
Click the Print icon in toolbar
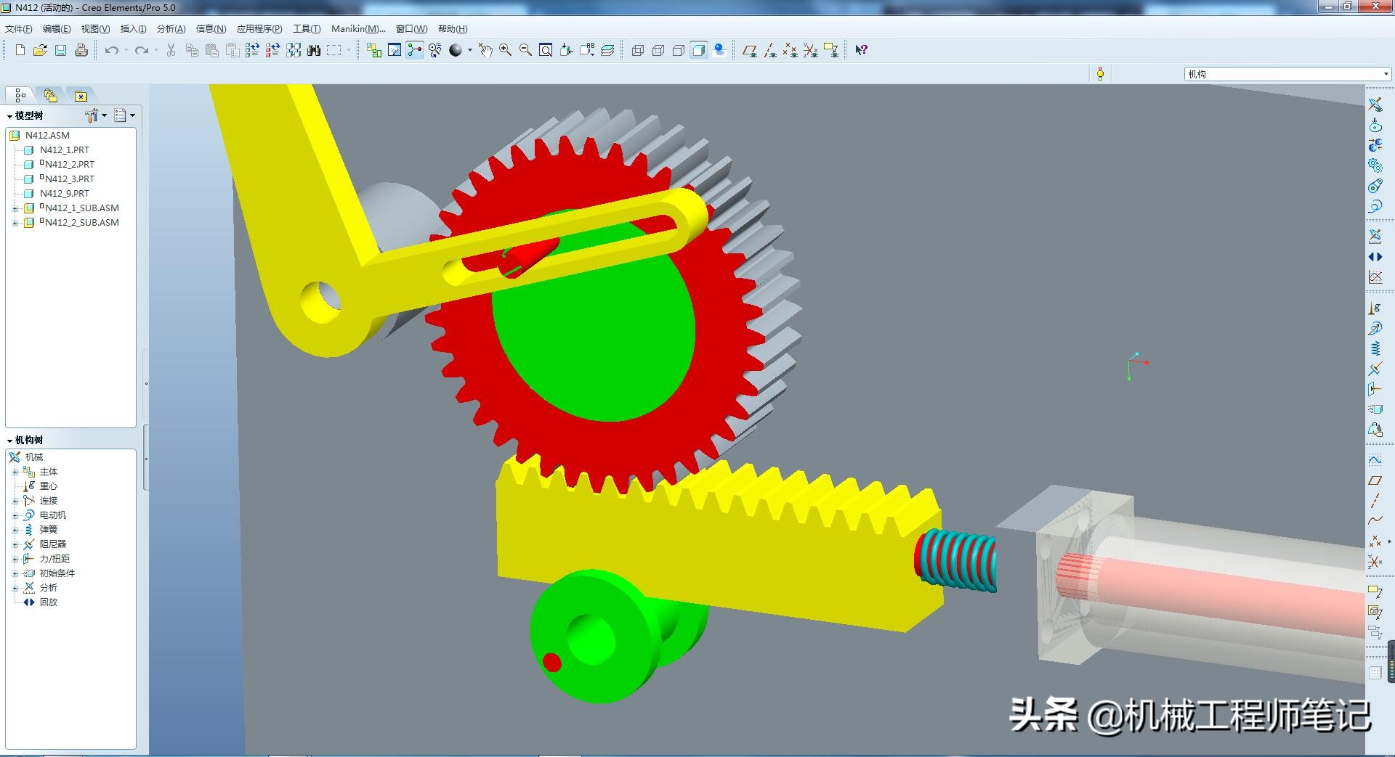[x=81, y=50]
